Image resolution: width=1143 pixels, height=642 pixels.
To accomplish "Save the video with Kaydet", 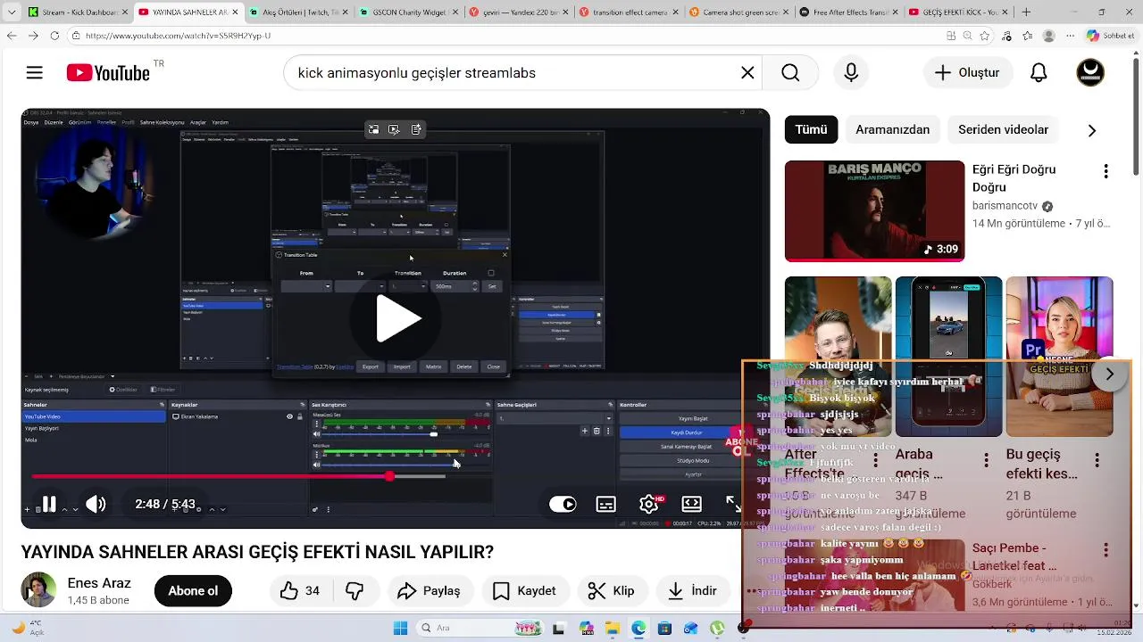I will [x=524, y=591].
